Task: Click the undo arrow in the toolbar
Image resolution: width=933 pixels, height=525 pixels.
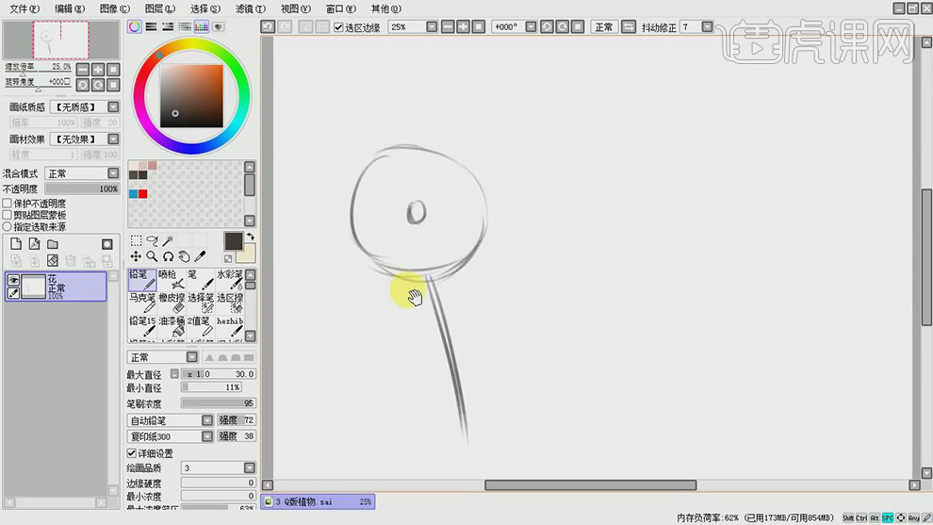Action: pyautogui.click(x=268, y=27)
